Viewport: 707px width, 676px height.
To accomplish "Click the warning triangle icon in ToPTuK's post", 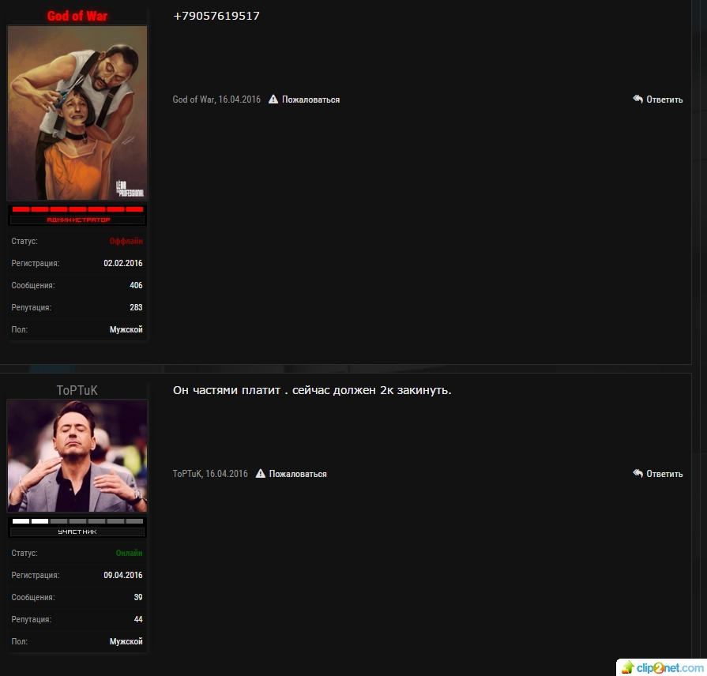I will point(261,474).
